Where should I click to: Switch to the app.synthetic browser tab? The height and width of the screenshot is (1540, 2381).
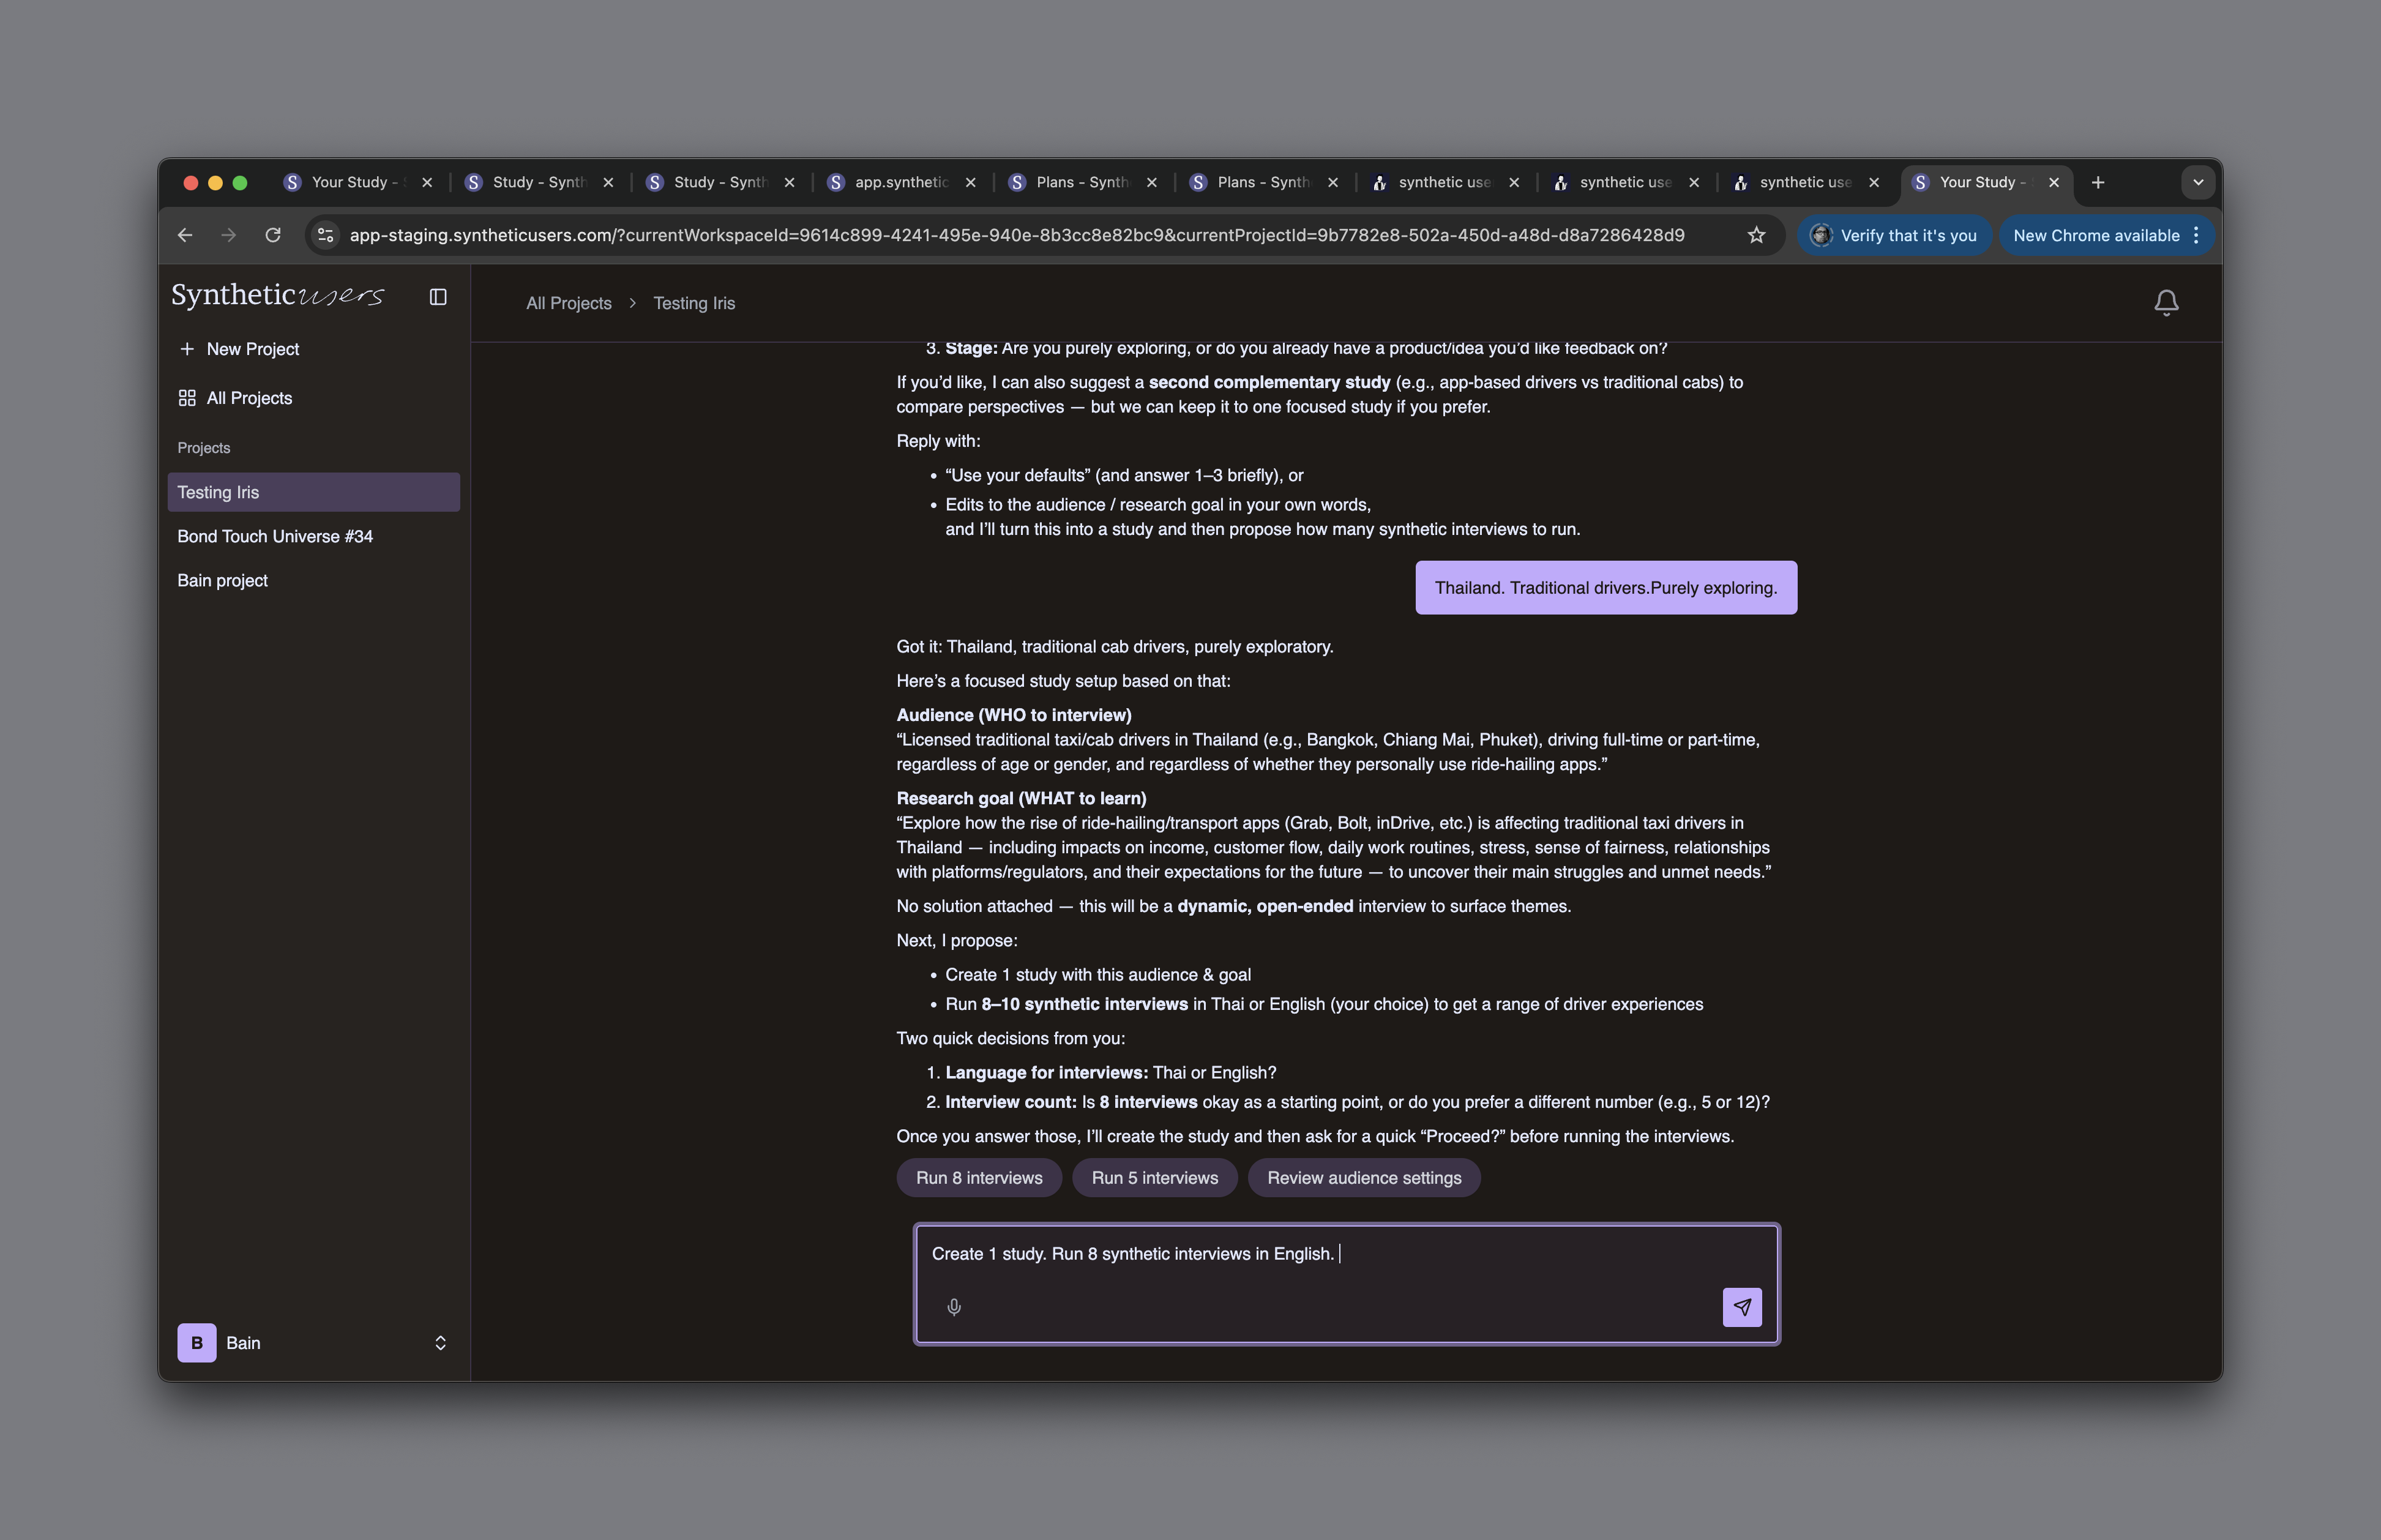pos(899,182)
